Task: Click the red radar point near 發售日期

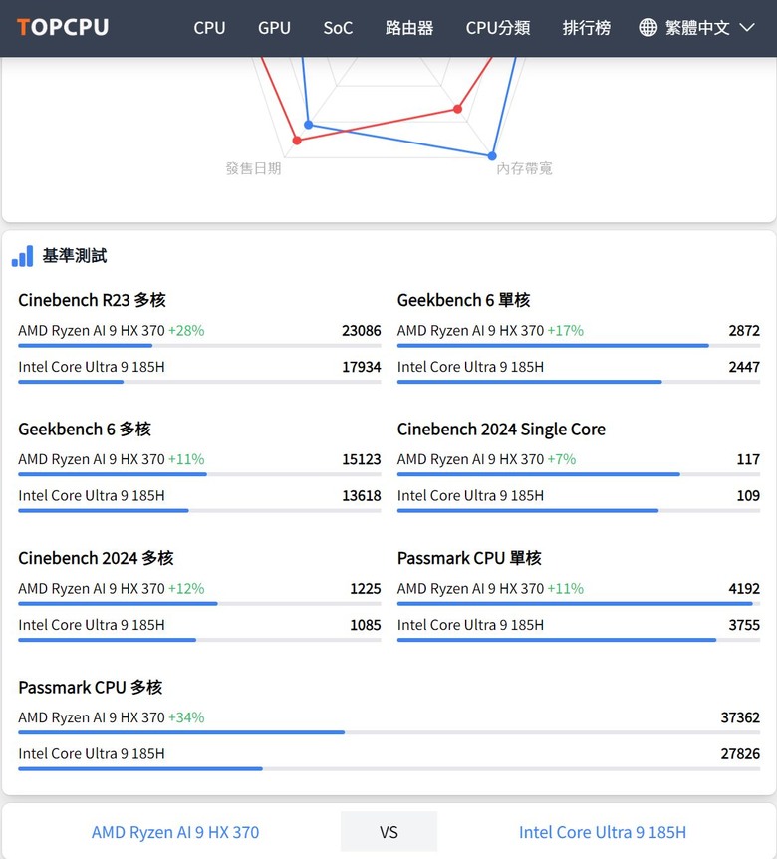Action: click(x=297, y=141)
